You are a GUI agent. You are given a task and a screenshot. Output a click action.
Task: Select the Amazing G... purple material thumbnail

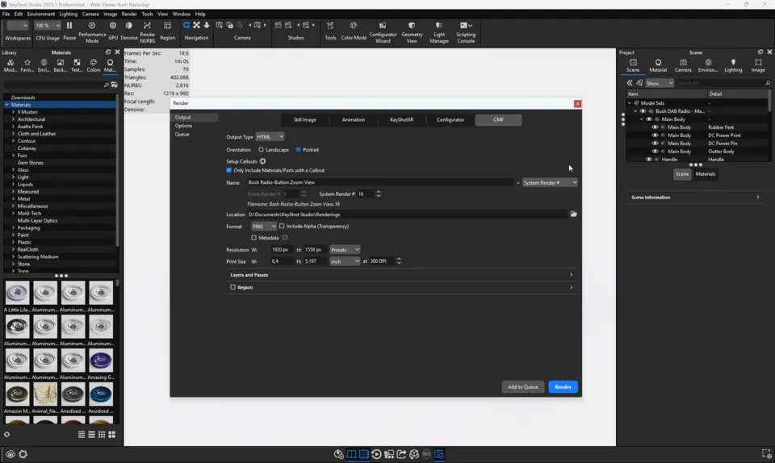click(x=101, y=361)
